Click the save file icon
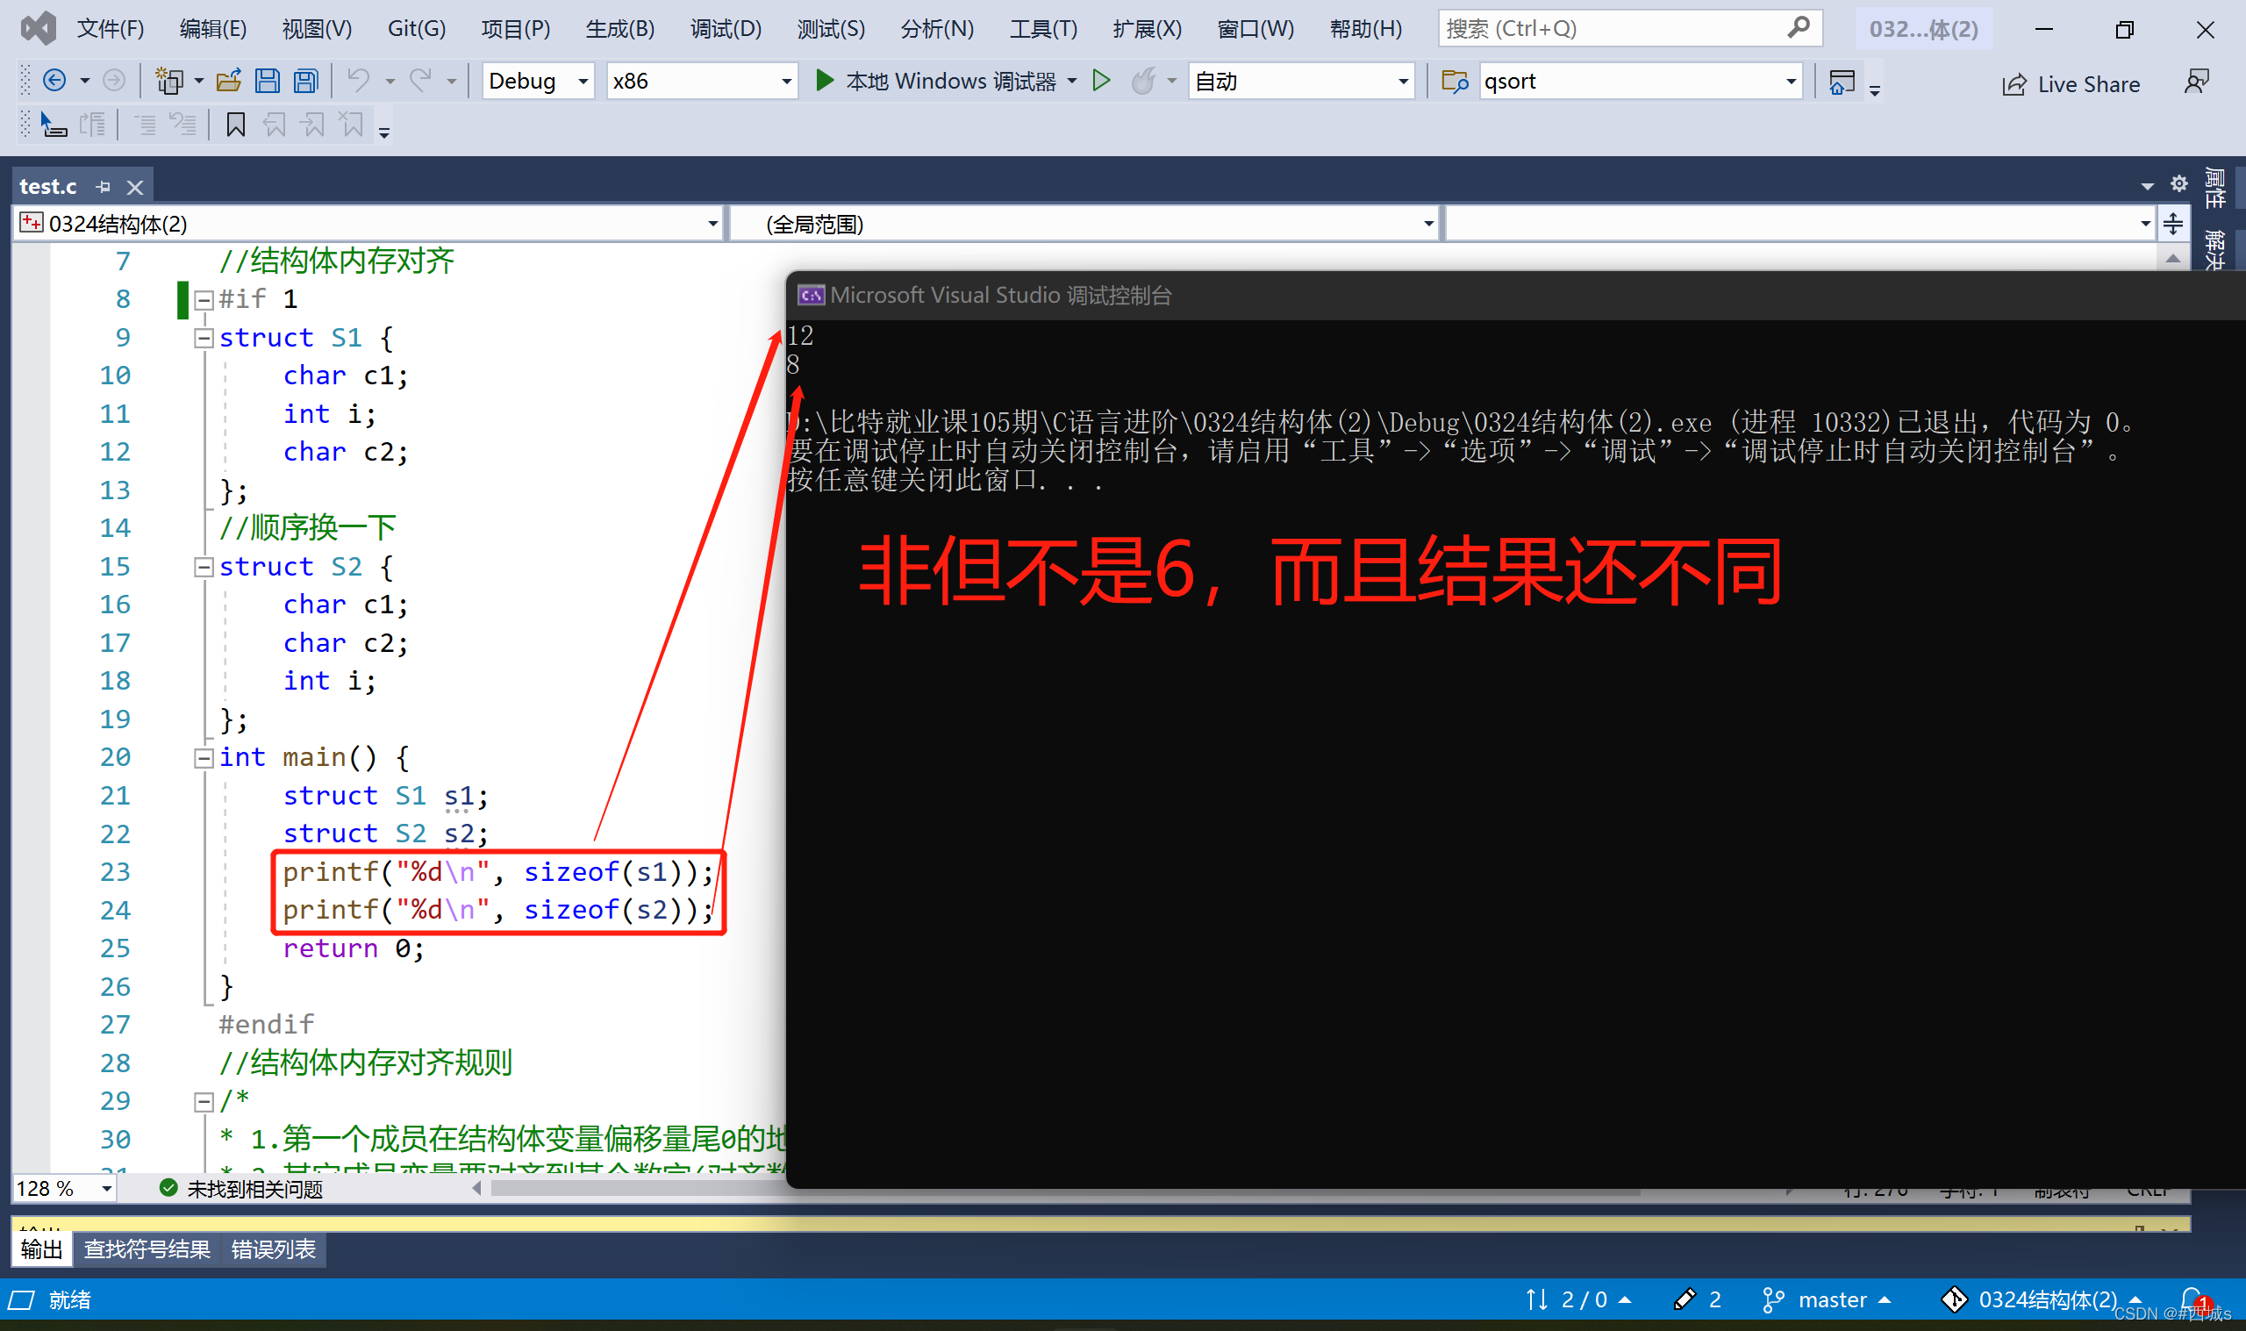2246x1331 pixels. [268, 82]
